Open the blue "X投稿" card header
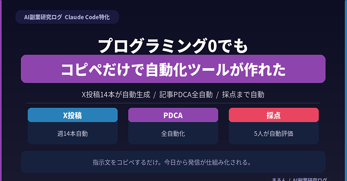Screen dimensions: 347x181 coord(72,115)
